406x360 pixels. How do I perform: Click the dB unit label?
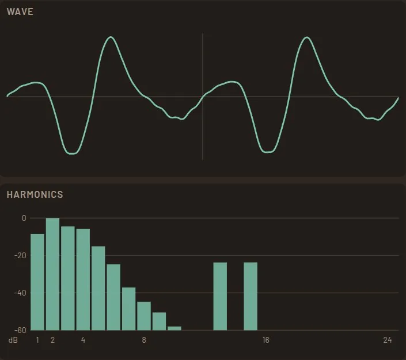point(13,340)
